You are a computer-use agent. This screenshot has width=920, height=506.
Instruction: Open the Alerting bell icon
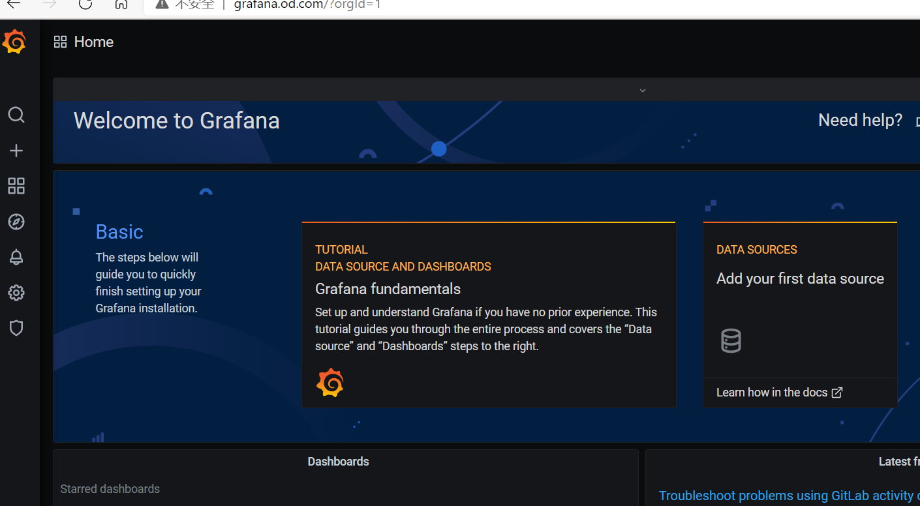coord(16,257)
